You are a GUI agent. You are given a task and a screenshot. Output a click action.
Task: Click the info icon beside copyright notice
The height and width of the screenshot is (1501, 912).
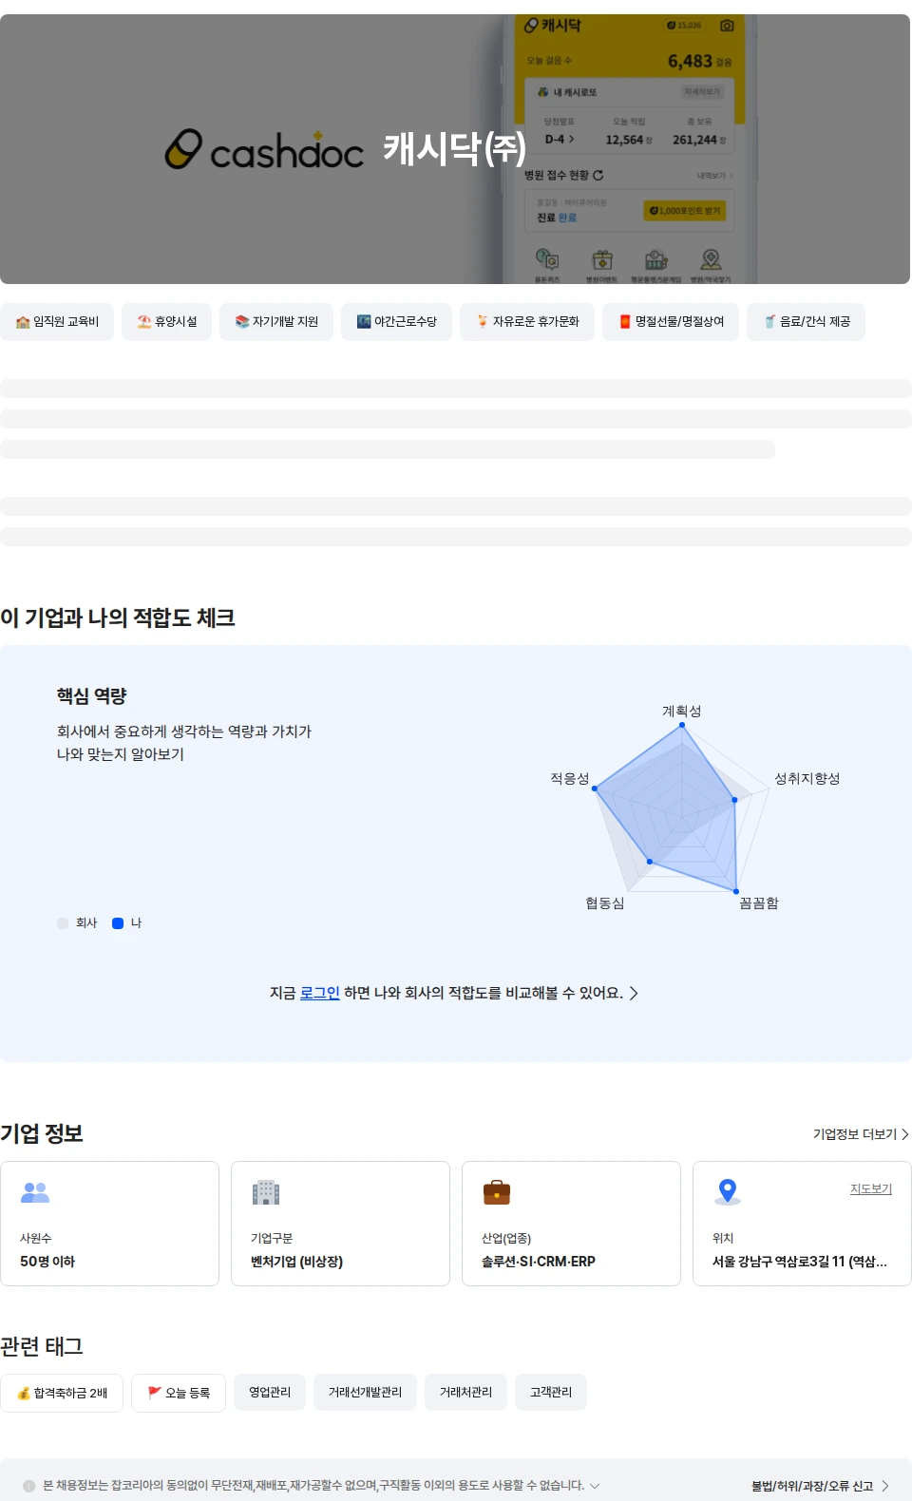tap(28, 1486)
